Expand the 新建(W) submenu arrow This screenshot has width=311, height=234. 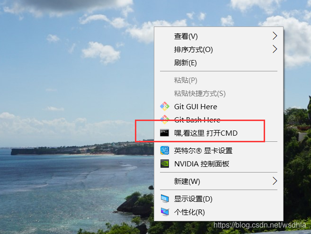(x=275, y=181)
